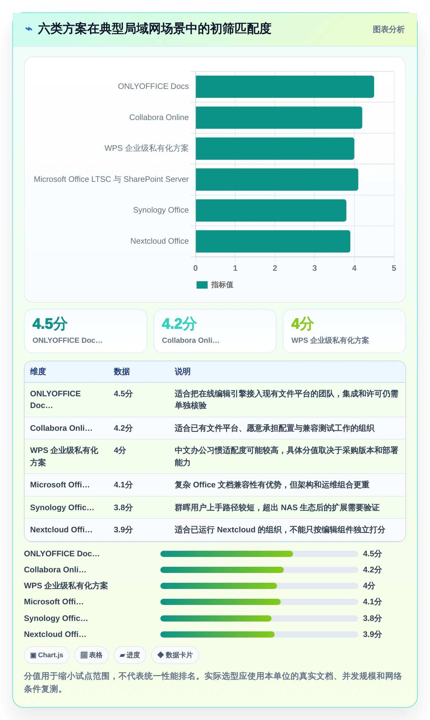
Task: Click the 指标值 legend label
Action: pos(222,285)
